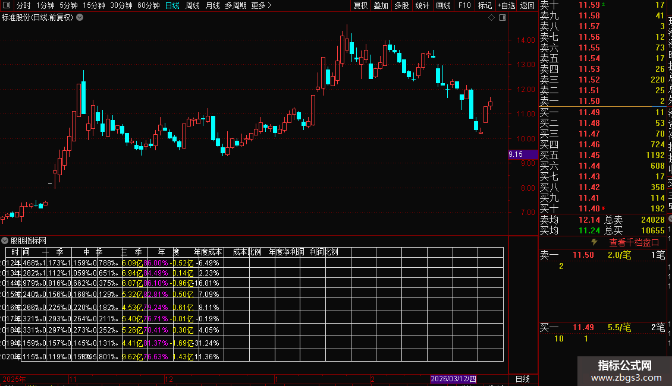Click the 时间 column header

[x=20, y=252]
